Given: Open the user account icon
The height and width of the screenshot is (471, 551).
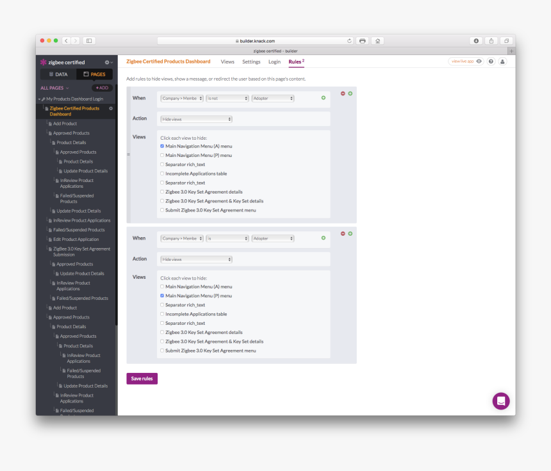Looking at the screenshot, I should point(502,62).
